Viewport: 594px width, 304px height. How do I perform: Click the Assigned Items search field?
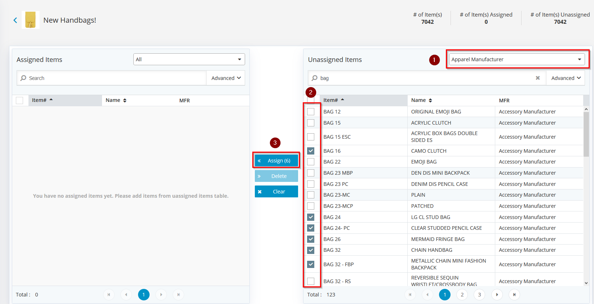112,78
